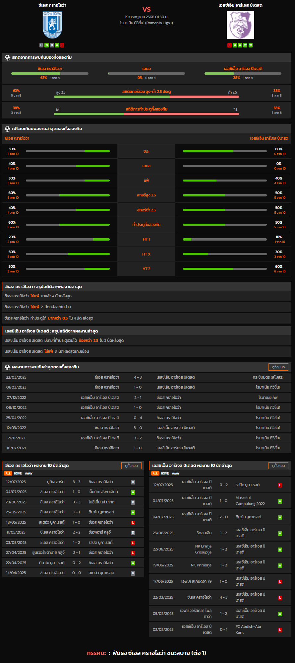This screenshot has height=663, width=295.
Task: Click the date 07/12/2022 in head-to-head results
Action: (x=16, y=398)
